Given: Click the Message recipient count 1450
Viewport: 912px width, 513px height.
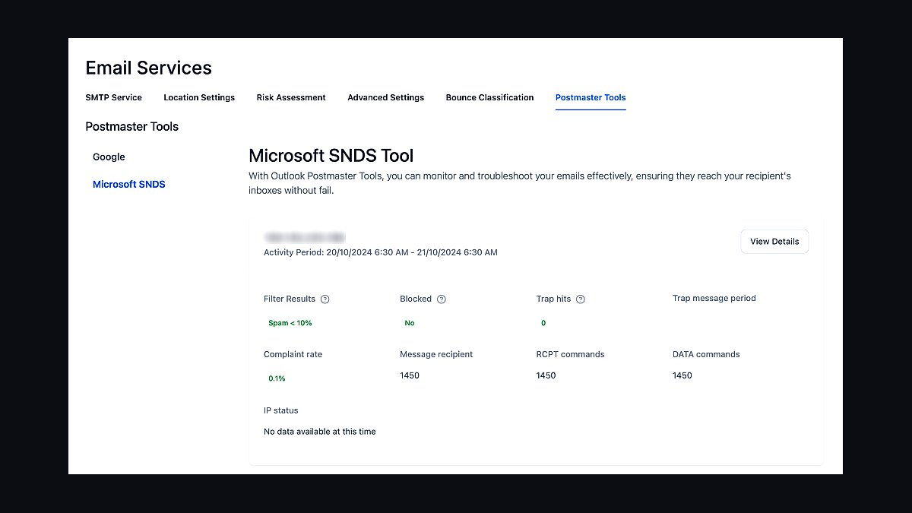Looking at the screenshot, I should pos(410,375).
